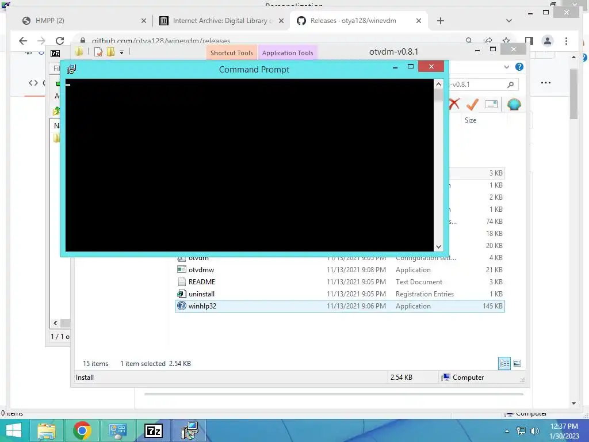Open the GitHub three-dot more options menu
Screen dimensions: 589x442
click(546, 83)
